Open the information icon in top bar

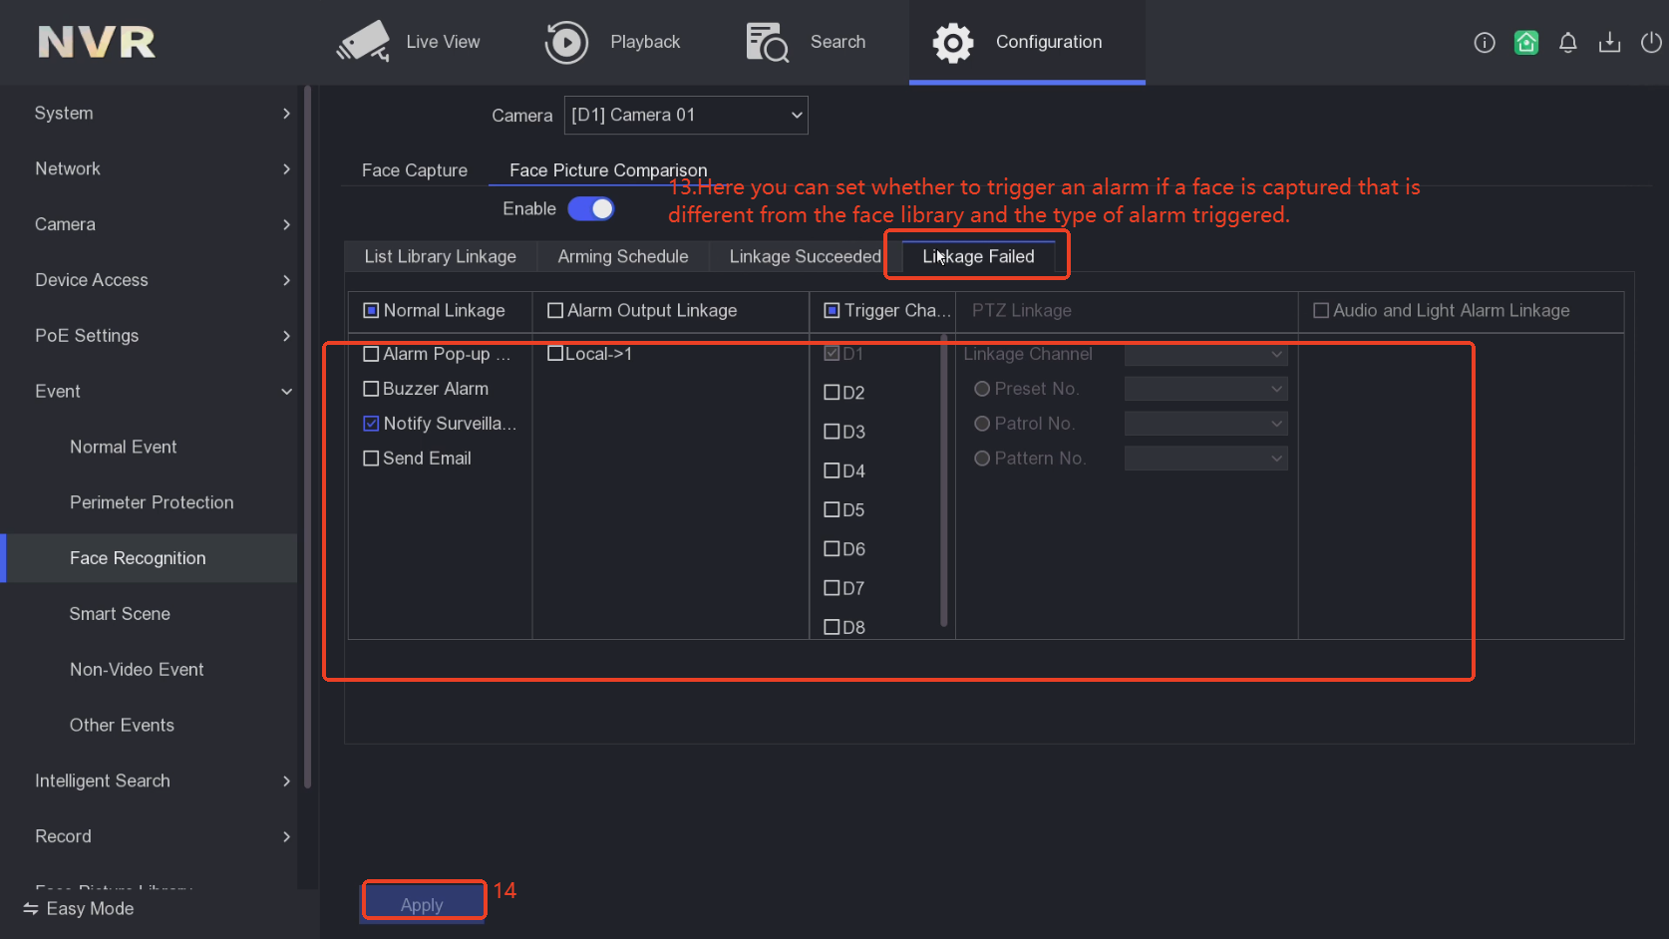1484,43
